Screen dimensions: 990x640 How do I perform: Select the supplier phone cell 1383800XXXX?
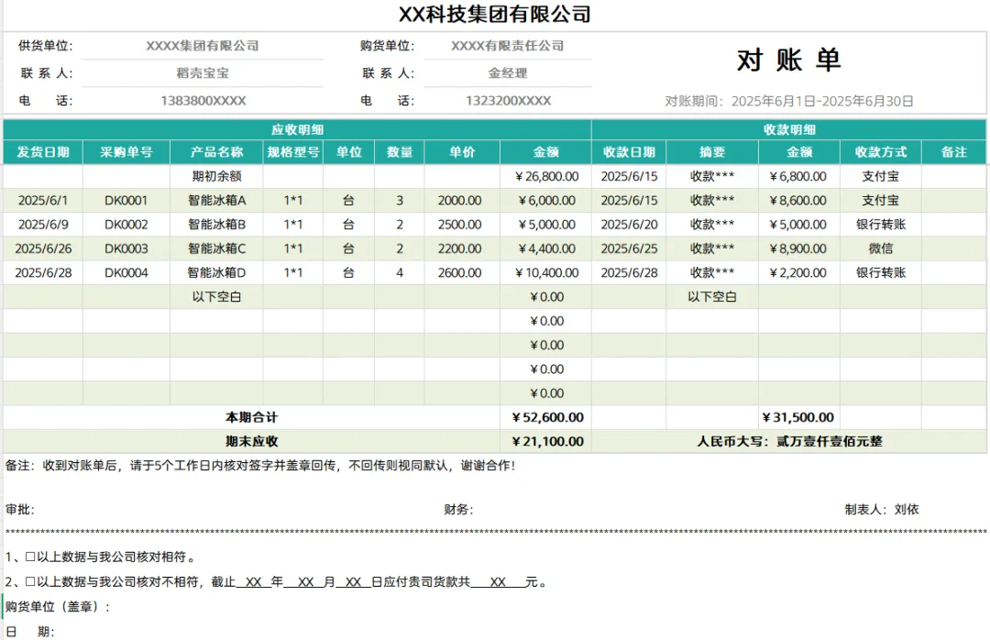(203, 101)
